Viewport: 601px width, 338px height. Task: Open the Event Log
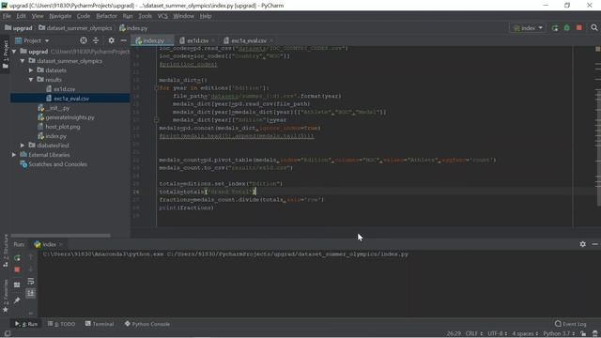[571, 324]
